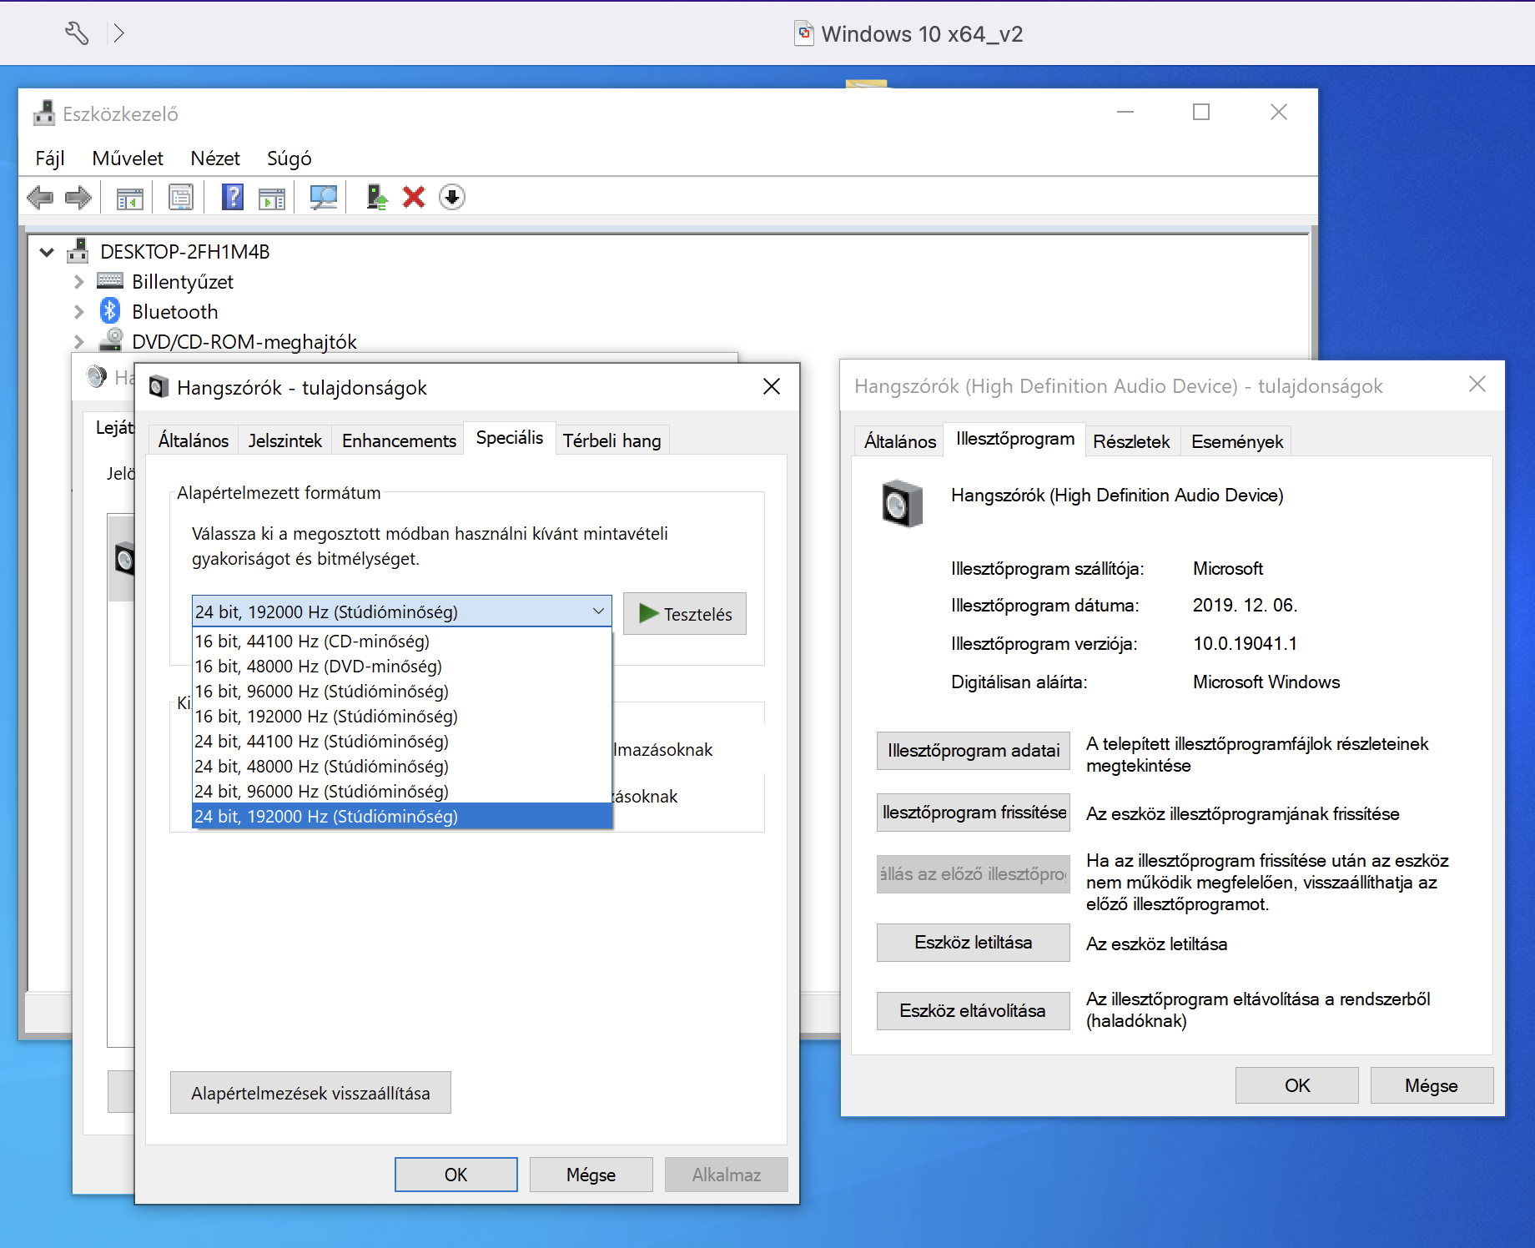The image size is (1535, 1248).
Task: Open the Részletek tab in driver dialog
Action: (x=1131, y=441)
